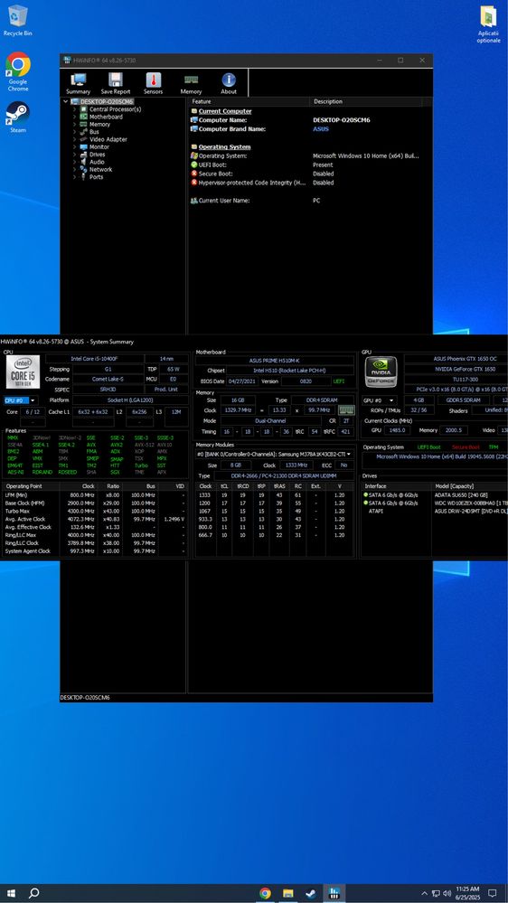Select the Current User Name row
The image size is (508, 903).
coord(310,201)
